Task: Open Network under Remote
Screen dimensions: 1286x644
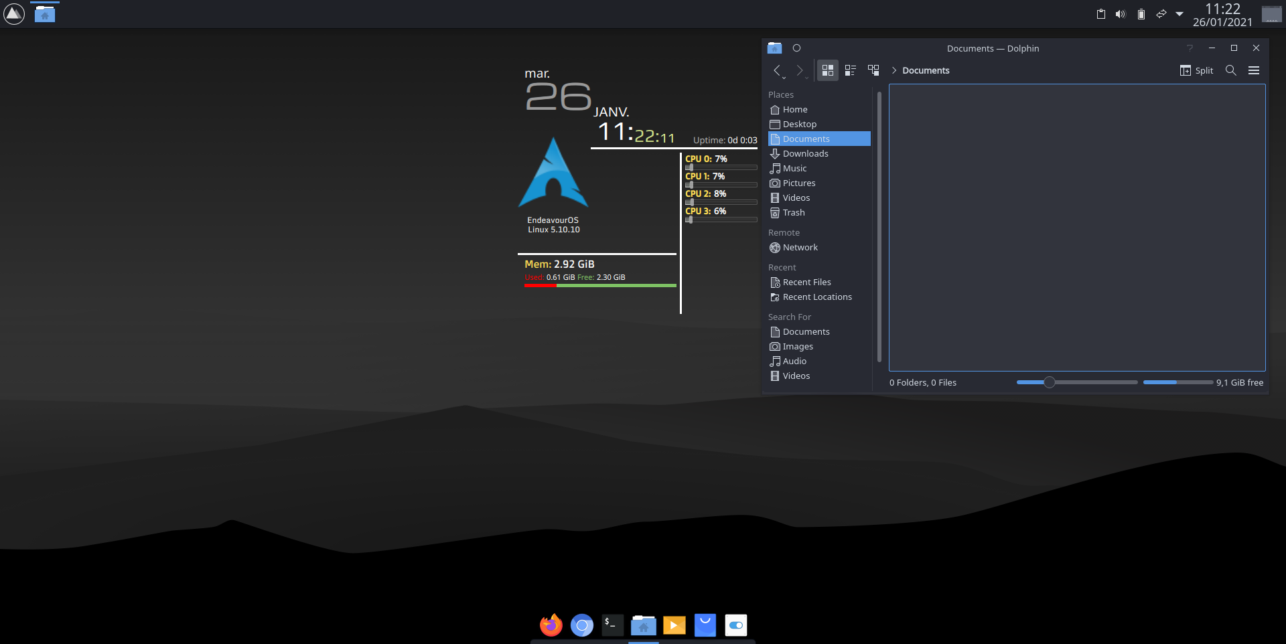Action: point(819,248)
